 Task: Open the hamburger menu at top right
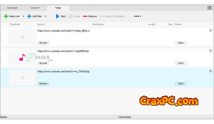[209, 8]
